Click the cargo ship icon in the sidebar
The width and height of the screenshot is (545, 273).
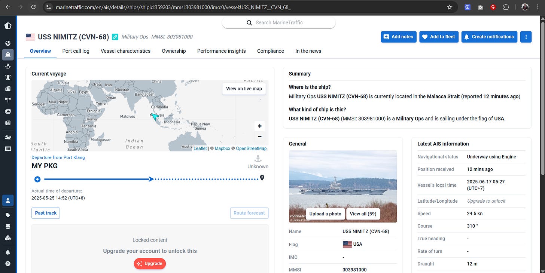tap(8, 137)
